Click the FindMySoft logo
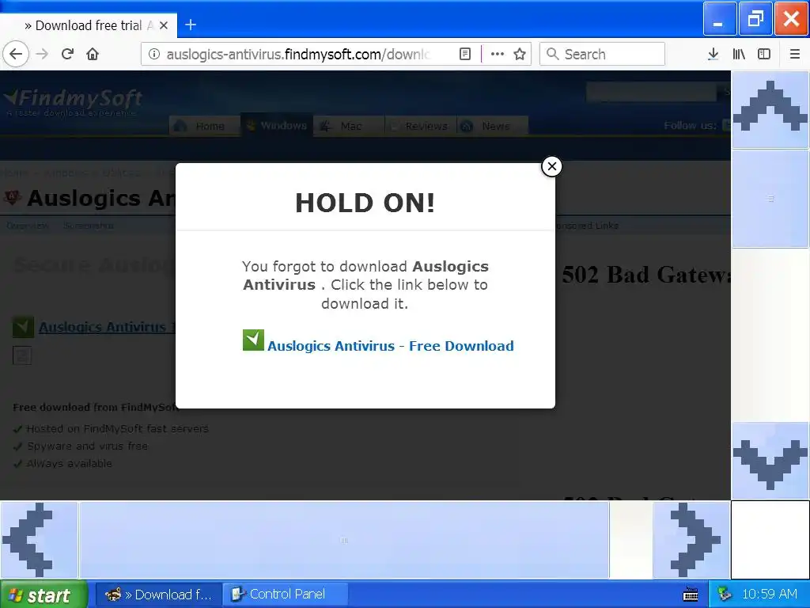Viewport: 810px width, 608px height. [x=73, y=102]
